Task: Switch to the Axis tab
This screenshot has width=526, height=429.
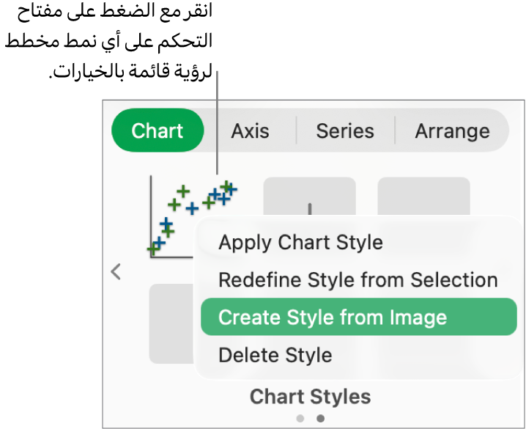Action: (250, 131)
